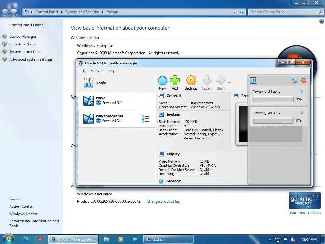Click the address bar refresh button
This screenshot has width=325, height=244.
click(x=242, y=12)
